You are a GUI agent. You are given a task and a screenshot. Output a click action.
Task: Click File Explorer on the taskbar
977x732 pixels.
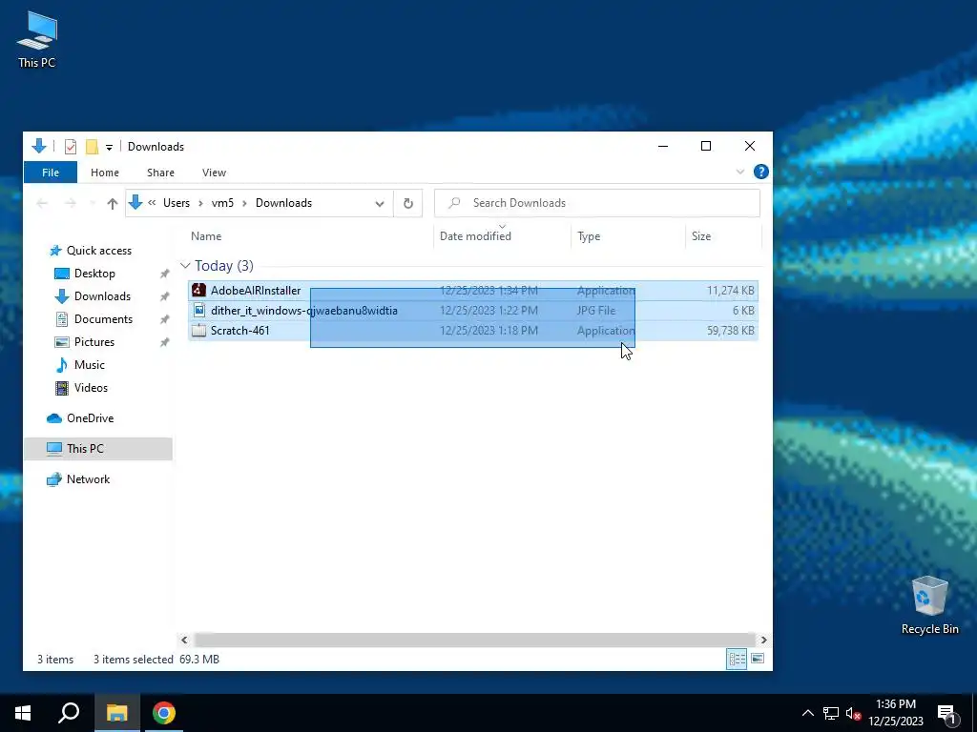116,713
